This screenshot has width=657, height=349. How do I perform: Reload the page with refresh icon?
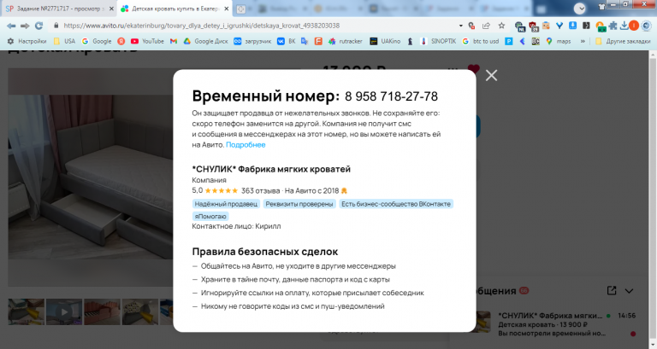pos(39,26)
